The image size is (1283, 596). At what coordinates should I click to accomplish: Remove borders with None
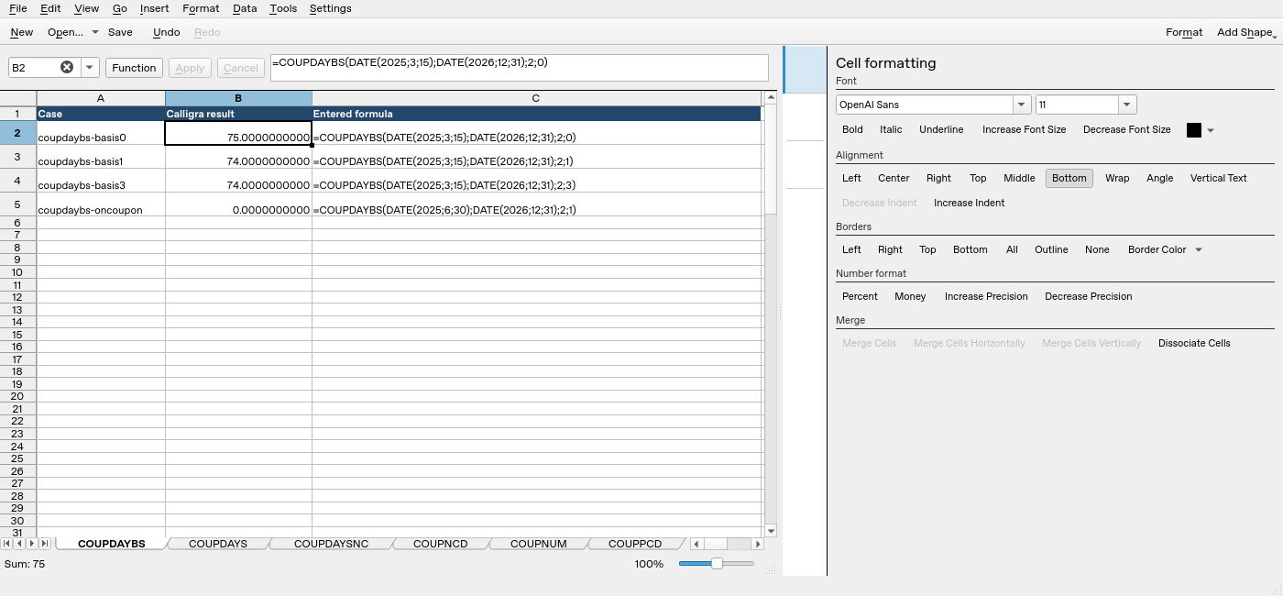(x=1097, y=249)
